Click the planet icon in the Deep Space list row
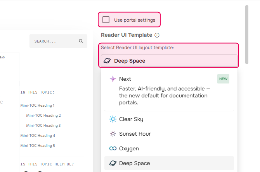260x172 pixels. click(x=113, y=163)
